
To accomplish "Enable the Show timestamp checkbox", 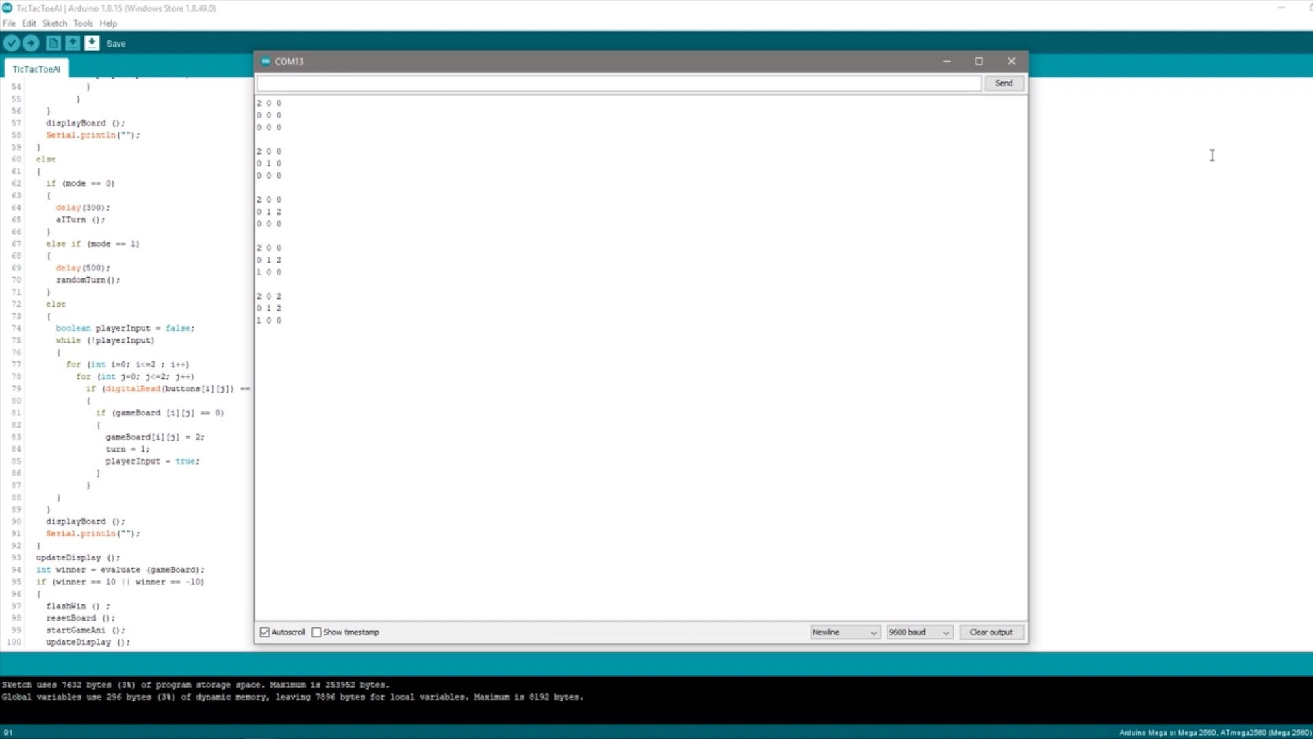I will pos(316,632).
